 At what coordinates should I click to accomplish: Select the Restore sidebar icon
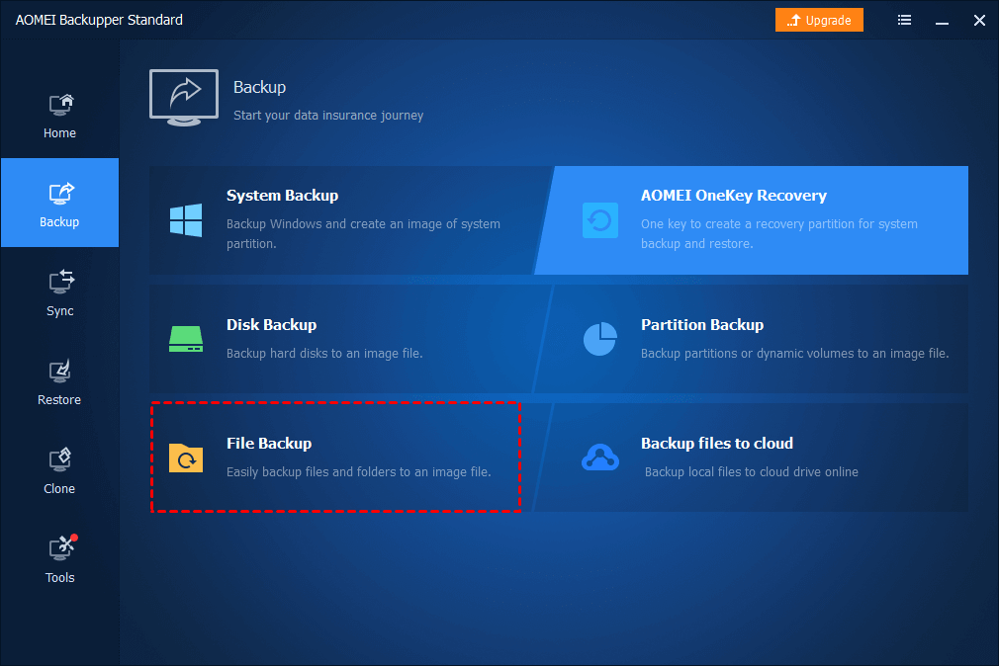(59, 372)
